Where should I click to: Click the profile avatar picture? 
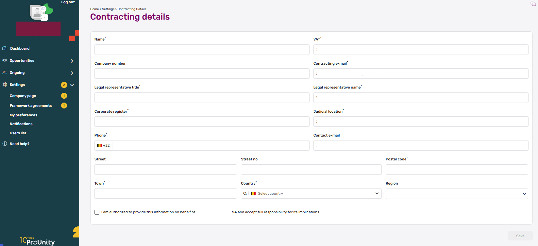[38, 12]
